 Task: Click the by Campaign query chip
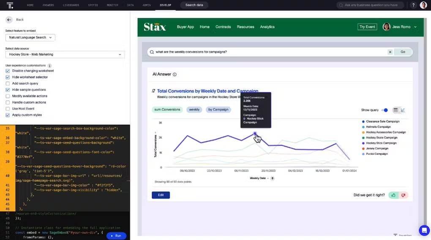218,109
